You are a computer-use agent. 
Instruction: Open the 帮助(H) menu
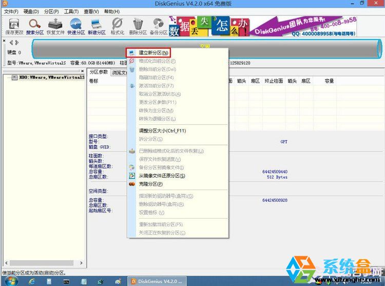[x=112, y=11]
